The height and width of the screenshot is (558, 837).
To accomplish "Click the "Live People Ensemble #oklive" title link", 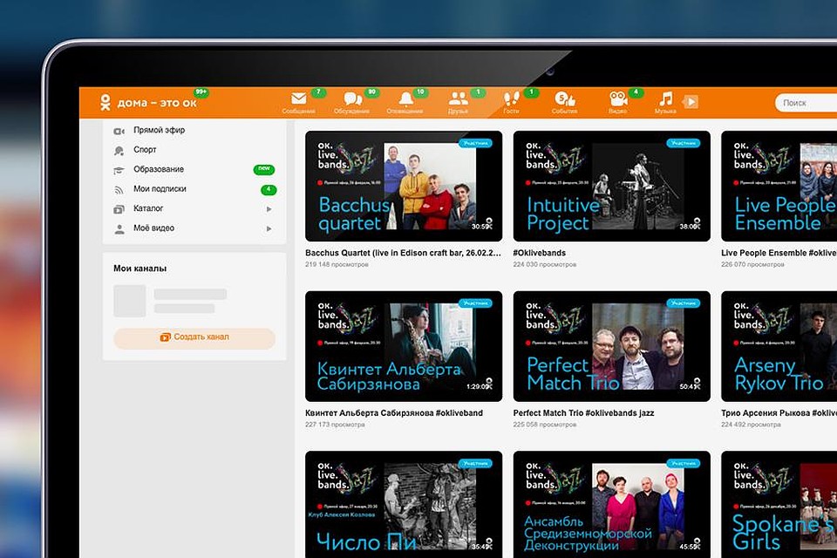I will [779, 253].
